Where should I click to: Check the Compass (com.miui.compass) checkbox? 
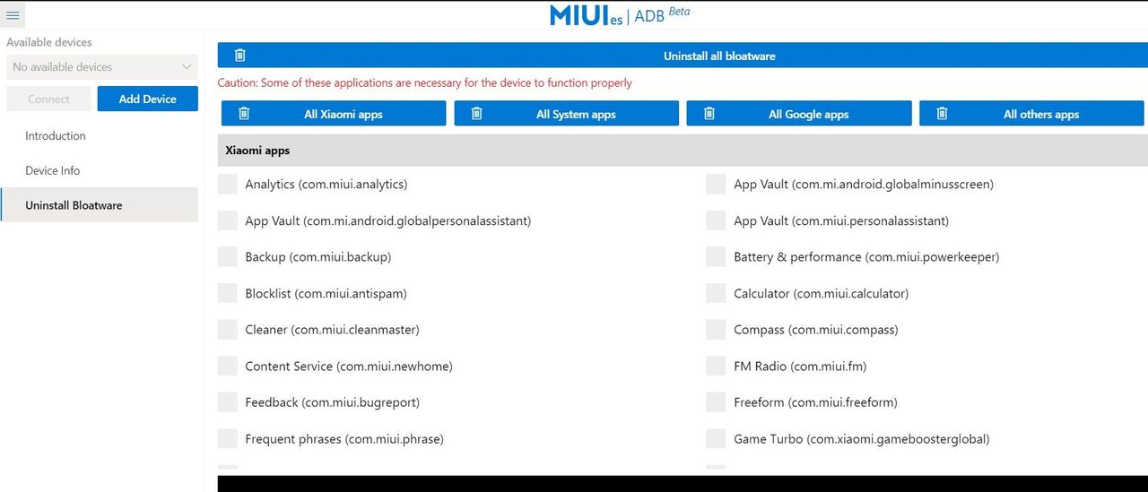716,329
